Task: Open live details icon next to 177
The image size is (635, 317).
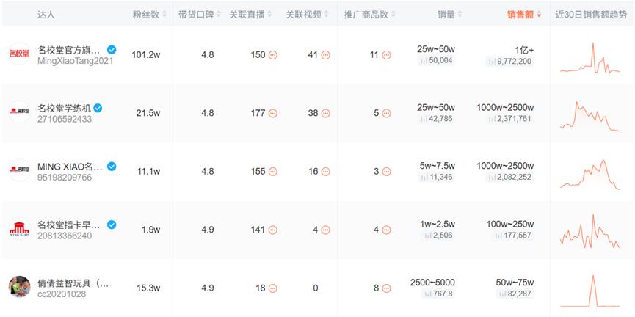Action: click(x=273, y=113)
